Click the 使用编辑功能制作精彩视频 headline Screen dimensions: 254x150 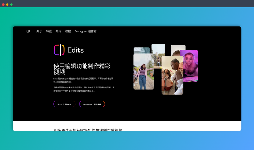(82, 69)
